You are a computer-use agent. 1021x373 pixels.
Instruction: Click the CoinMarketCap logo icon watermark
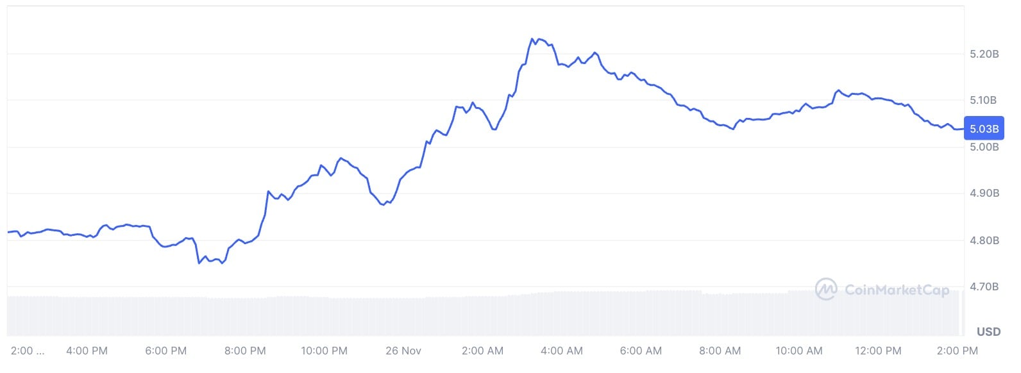click(826, 289)
